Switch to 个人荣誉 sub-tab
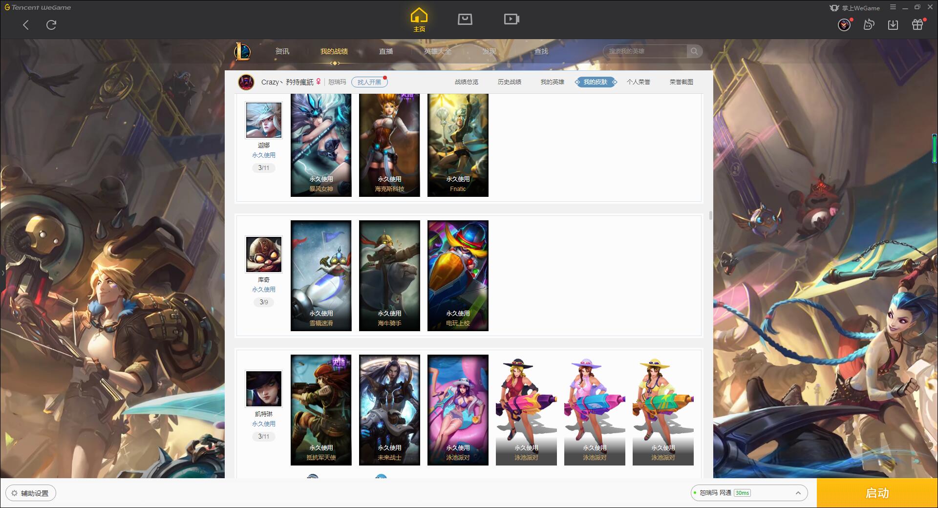The image size is (938, 508). [x=639, y=82]
